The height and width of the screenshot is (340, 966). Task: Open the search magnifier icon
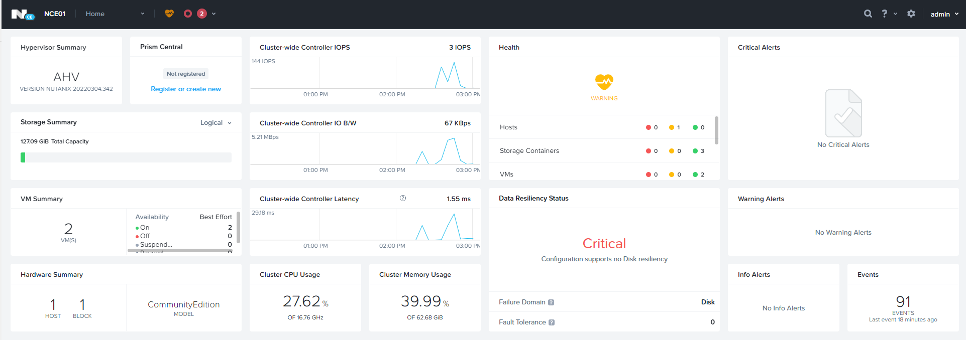868,14
